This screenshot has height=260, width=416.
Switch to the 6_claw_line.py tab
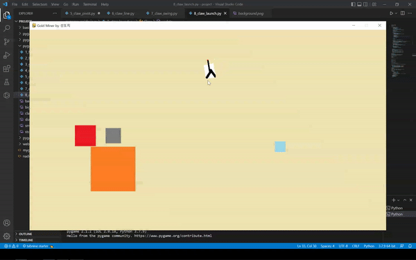click(x=123, y=13)
